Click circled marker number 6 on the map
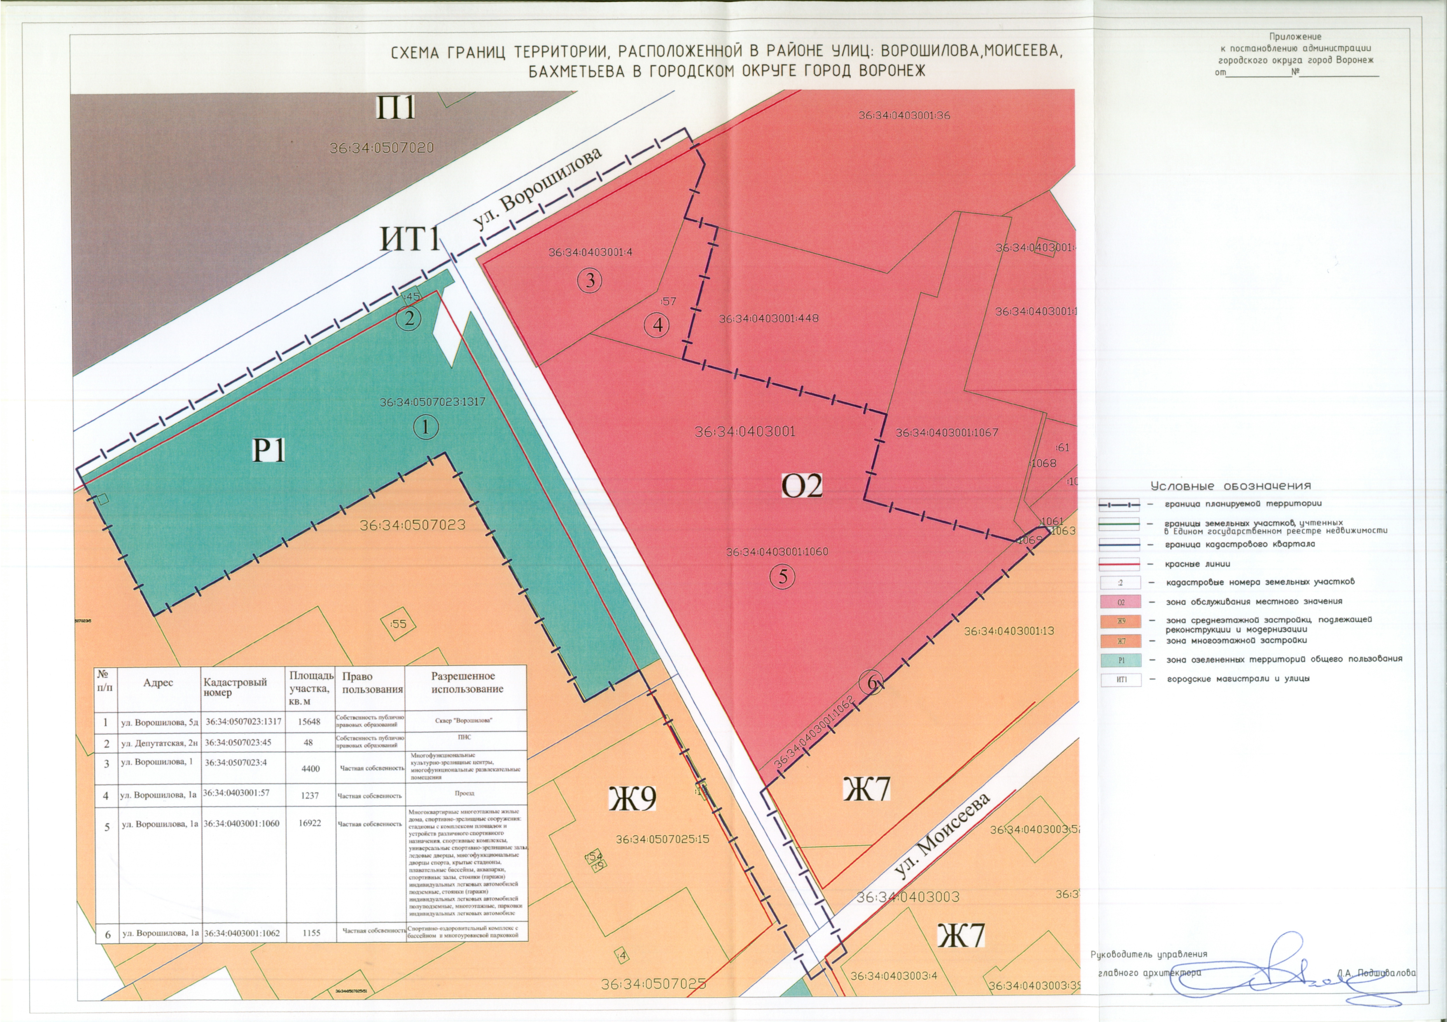 (872, 682)
